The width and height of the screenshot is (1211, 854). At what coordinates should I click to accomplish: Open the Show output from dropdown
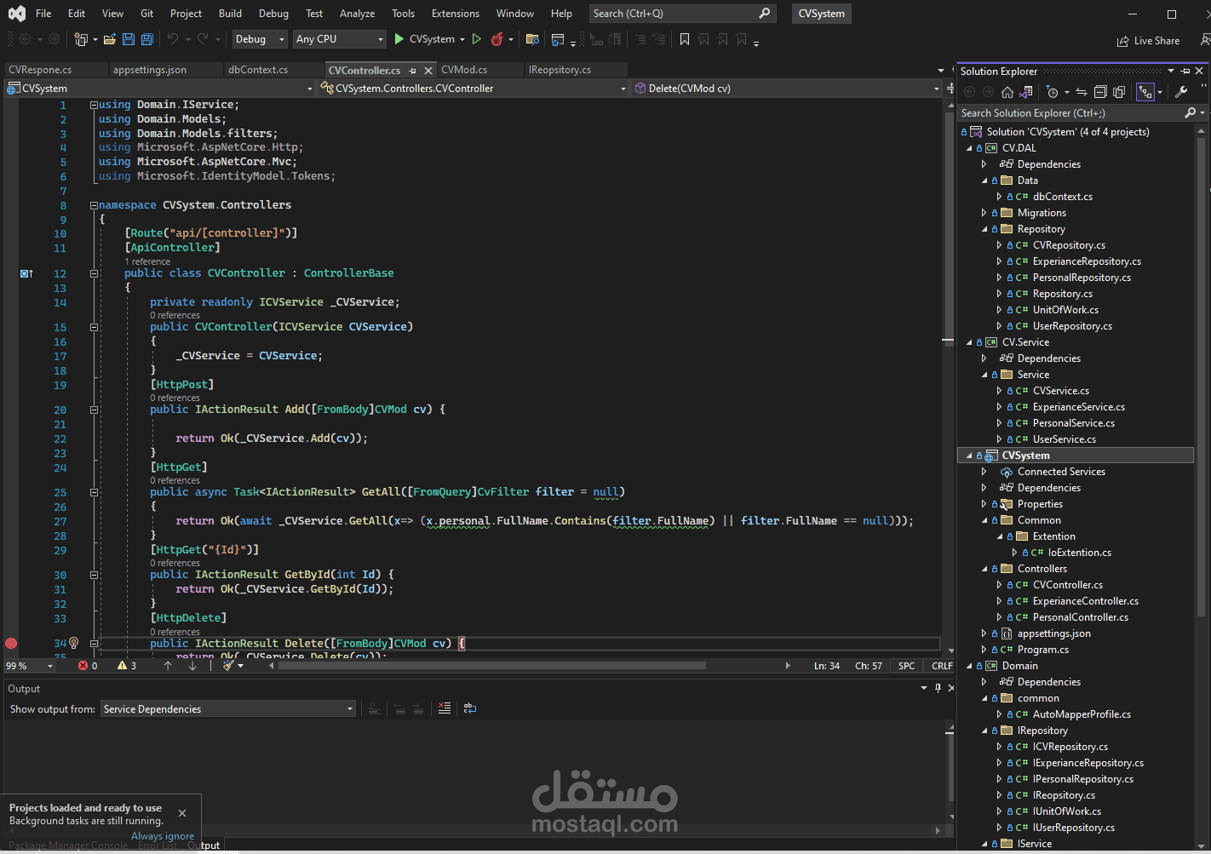(x=228, y=709)
